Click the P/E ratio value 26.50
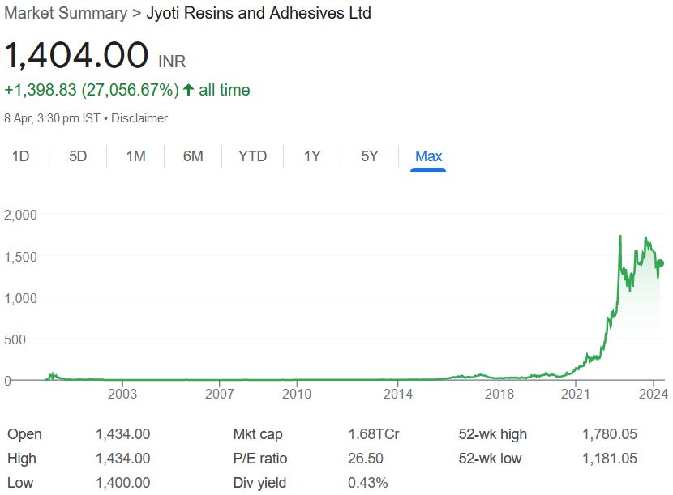Image resolution: width=673 pixels, height=495 pixels. pos(365,459)
